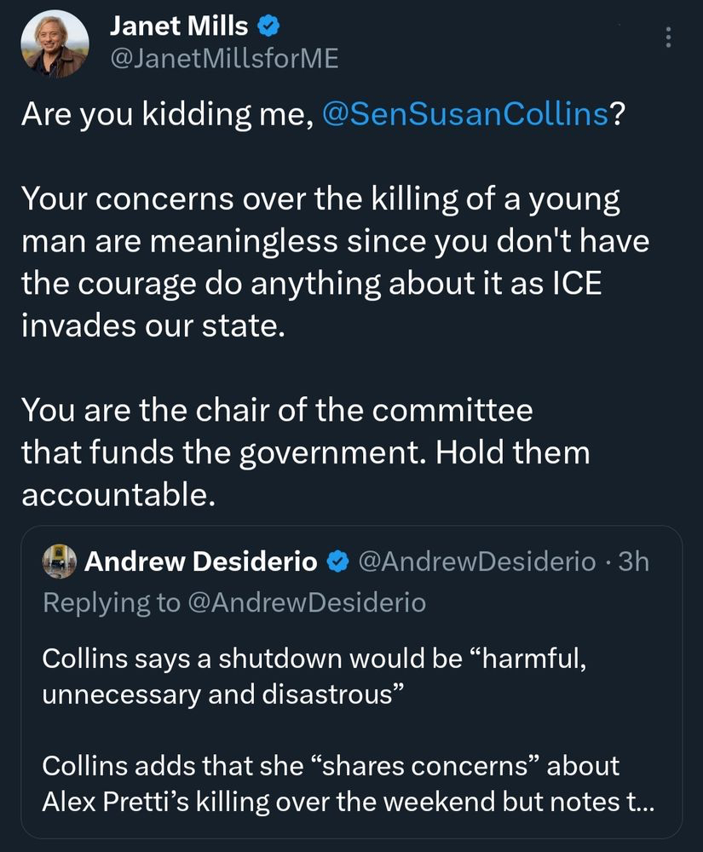Open the @JanetMillsforME handle
This screenshot has width=703, height=852.
tap(223, 58)
